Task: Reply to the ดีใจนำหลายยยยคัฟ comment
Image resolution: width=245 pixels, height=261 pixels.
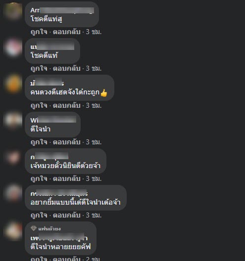Action: pos(66,259)
